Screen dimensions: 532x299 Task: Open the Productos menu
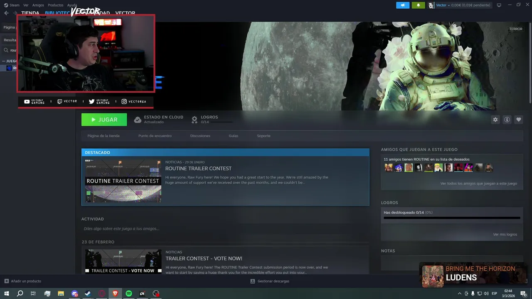coord(55,5)
